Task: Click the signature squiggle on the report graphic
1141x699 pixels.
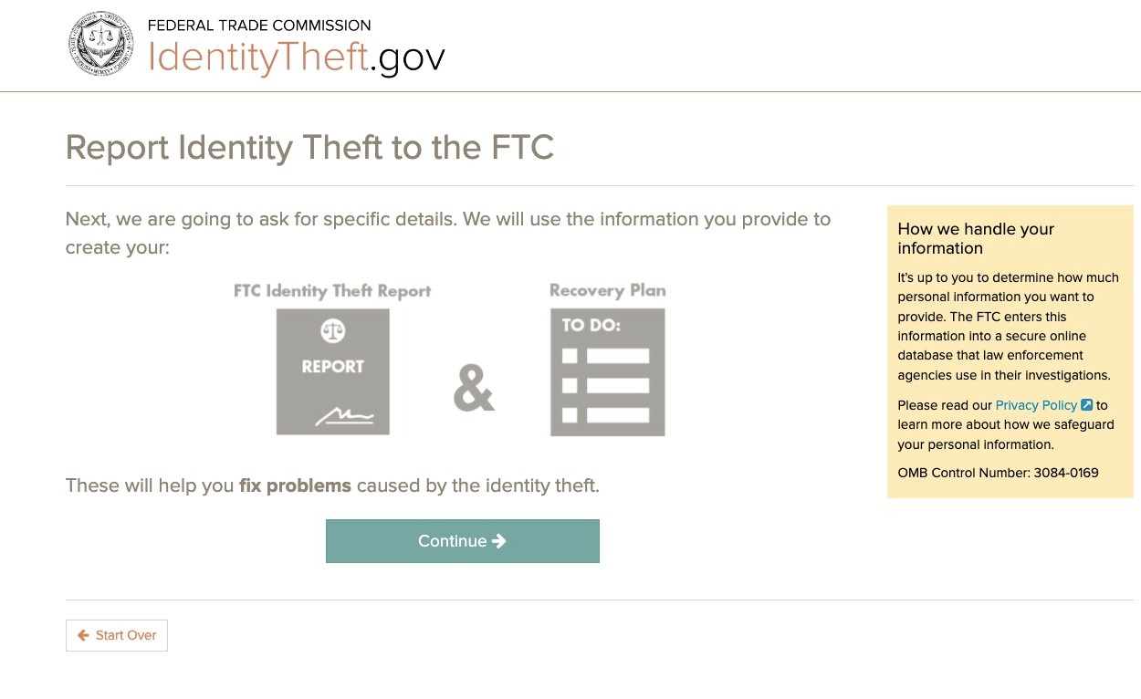Action: coord(344,417)
